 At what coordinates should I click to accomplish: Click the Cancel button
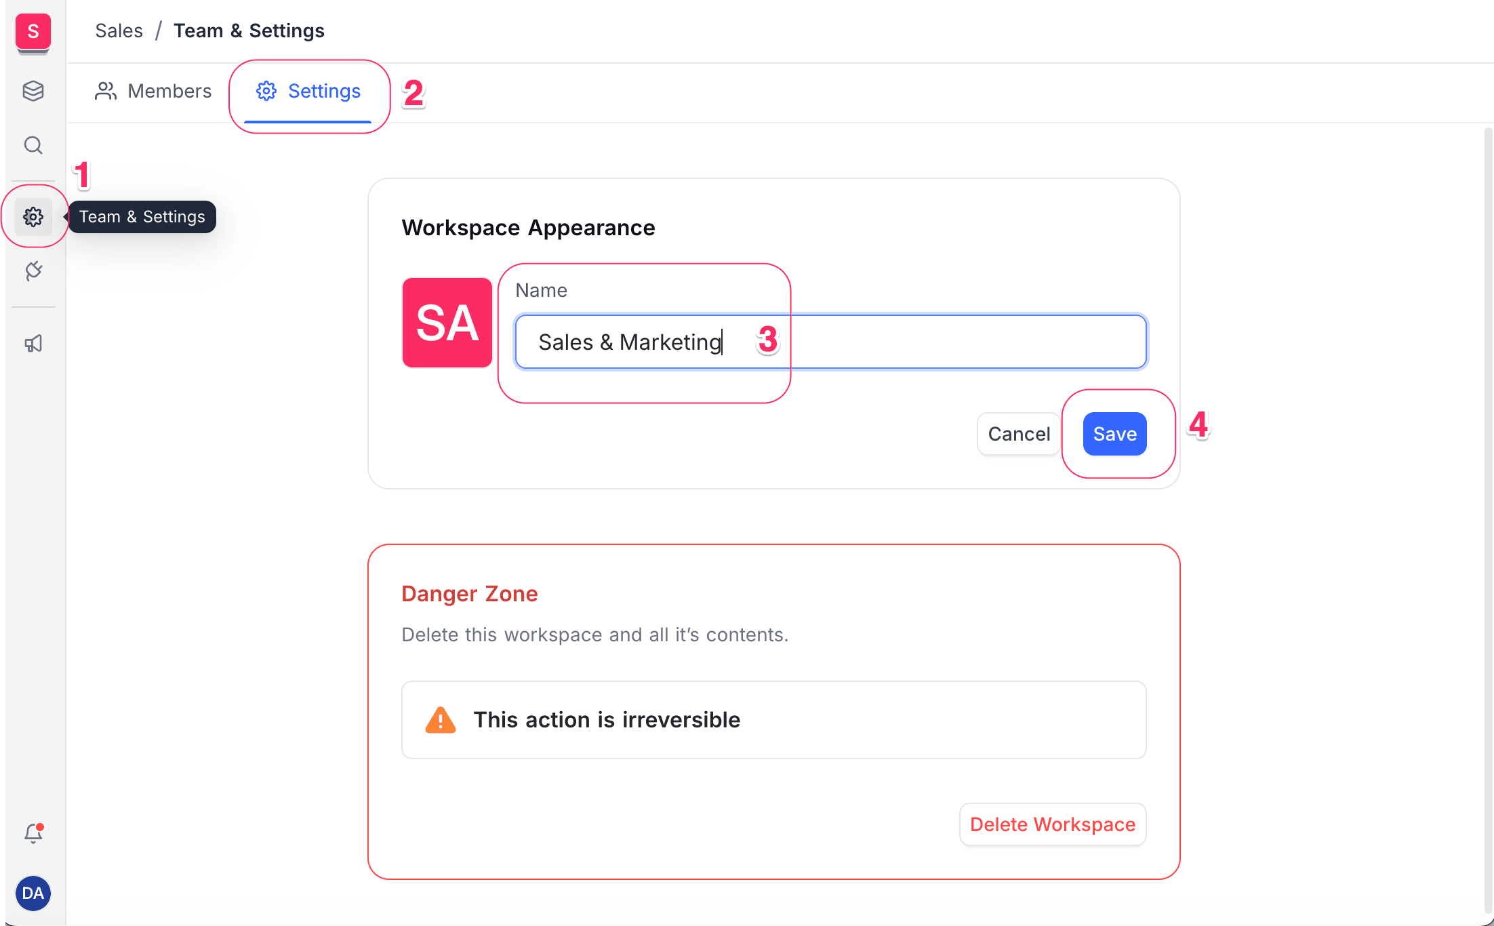click(x=1018, y=434)
